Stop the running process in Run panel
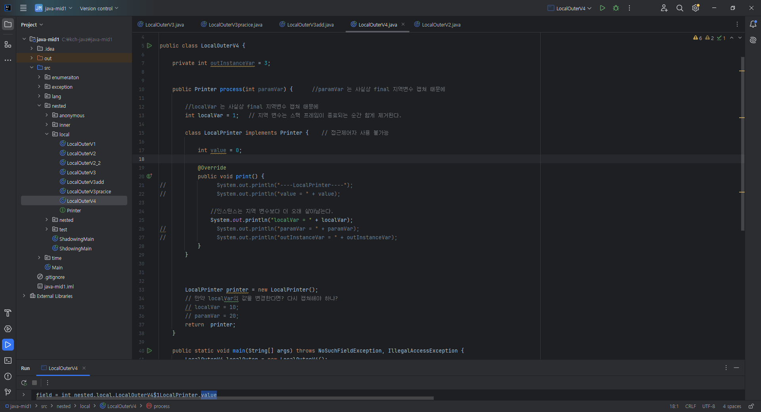Image resolution: width=761 pixels, height=412 pixels. coord(34,383)
